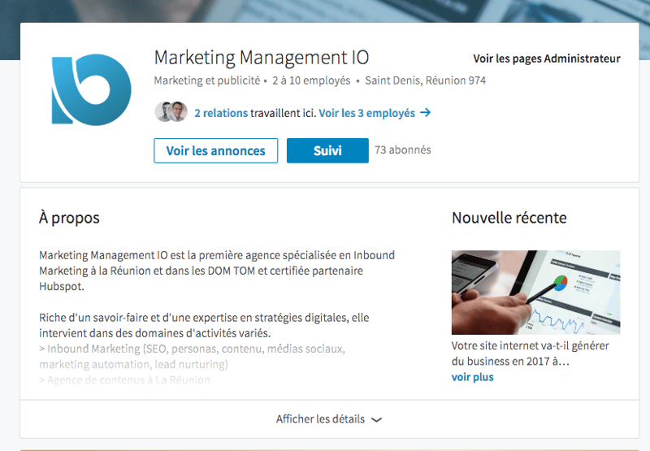Viewport: 650px width, 451px height.
Task: Click the first À propos paragraph about Inbound Marketing agency
Action: pyautogui.click(x=217, y=271)
